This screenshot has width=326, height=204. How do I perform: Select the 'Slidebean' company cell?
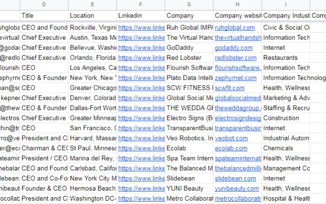[x=189, y=179]
